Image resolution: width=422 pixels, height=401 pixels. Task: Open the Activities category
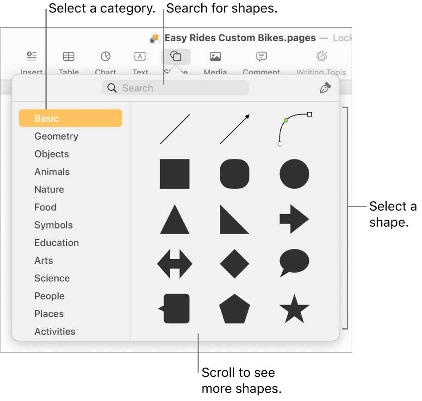point(55,331)
